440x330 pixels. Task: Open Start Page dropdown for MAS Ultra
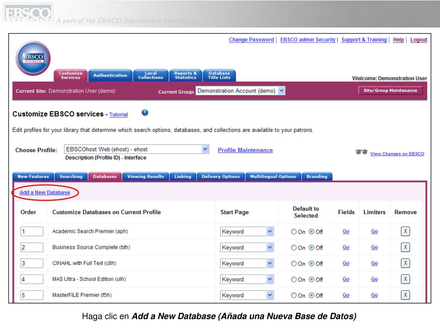(247, 279)
